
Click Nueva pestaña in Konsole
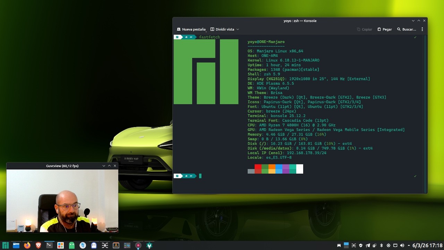[x=191, y=29]
